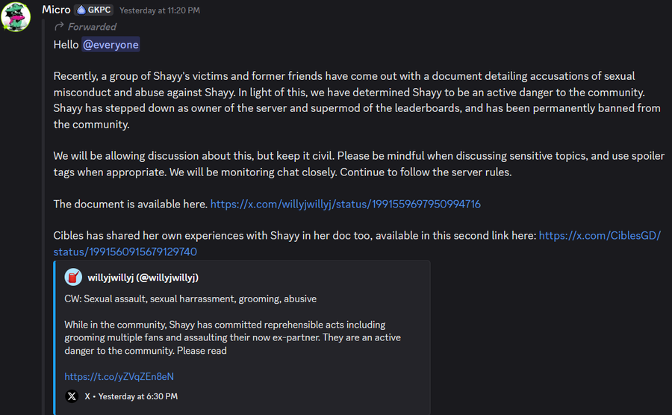Click the embed footer time Yesterday at 6:30 PM
The height and width of the screenshot is (415, 672).
click(137, 396)
